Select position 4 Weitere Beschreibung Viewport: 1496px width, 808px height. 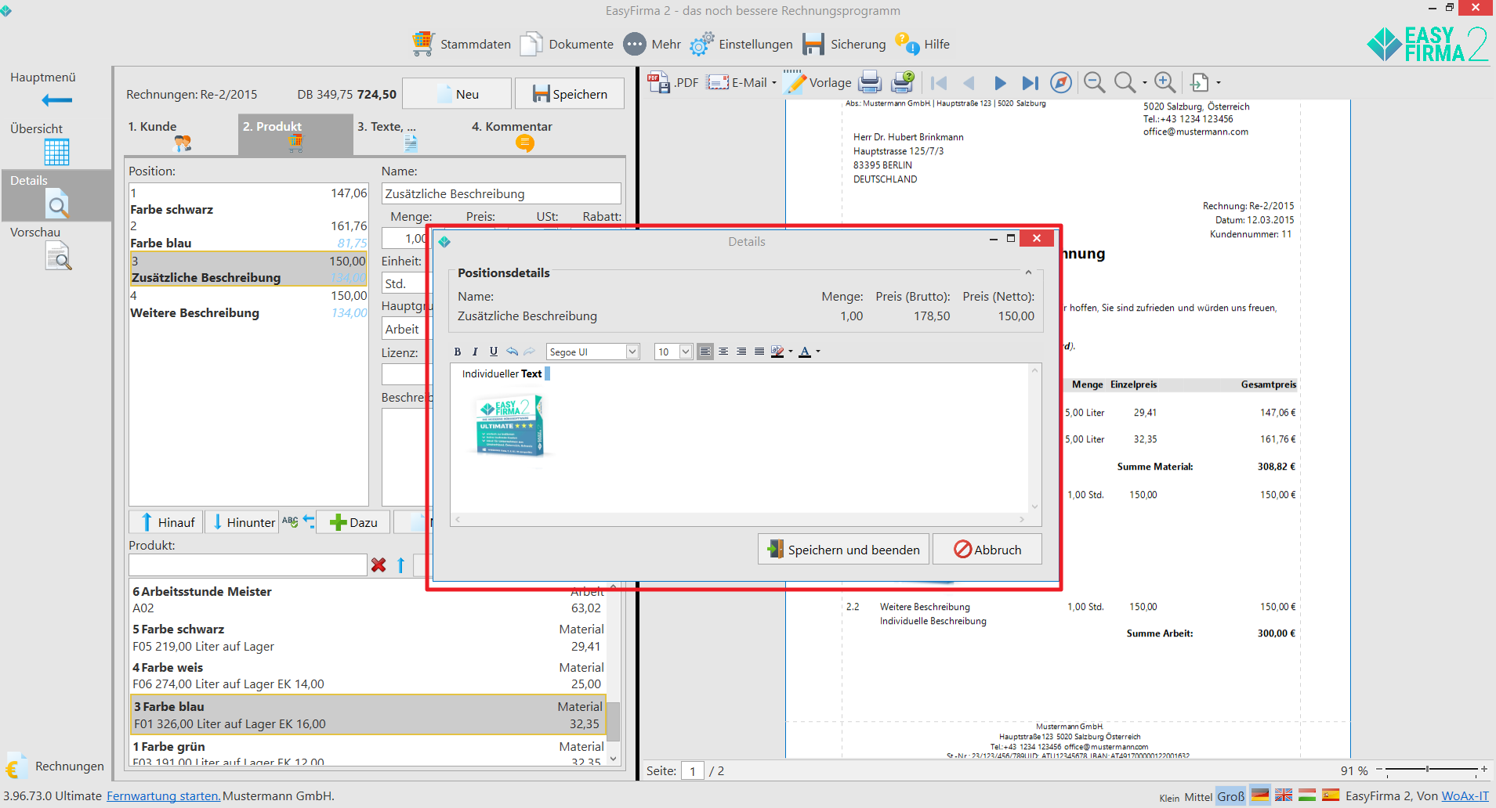(x=248, y=305)
